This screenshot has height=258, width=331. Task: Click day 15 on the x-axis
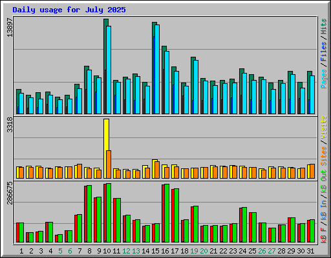[155, 251]
